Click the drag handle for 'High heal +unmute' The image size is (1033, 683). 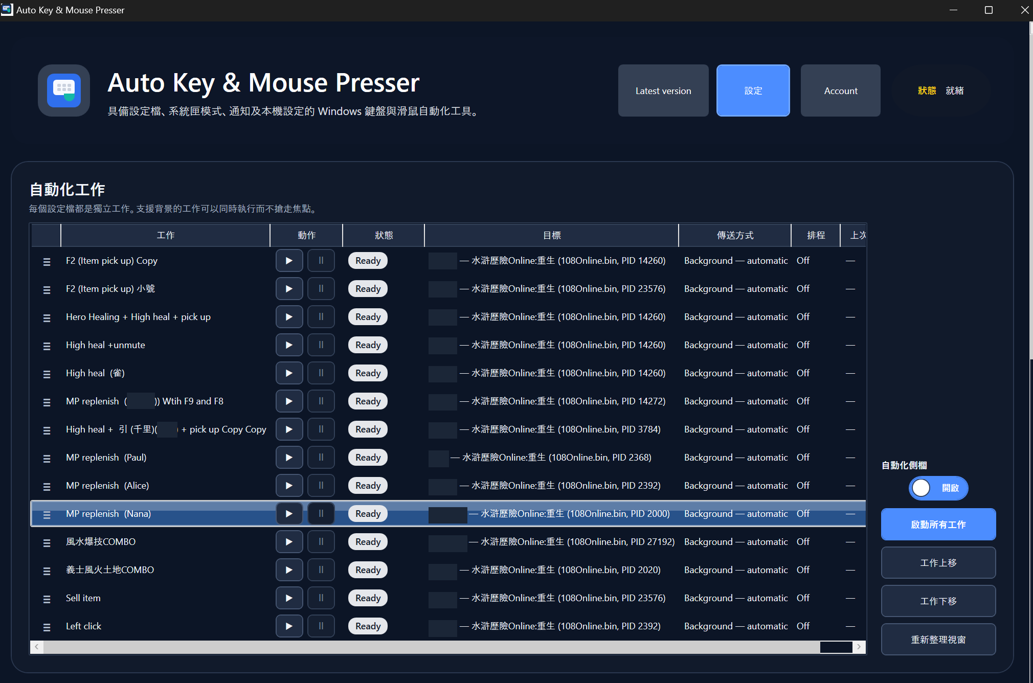click(x=47, y=346)
